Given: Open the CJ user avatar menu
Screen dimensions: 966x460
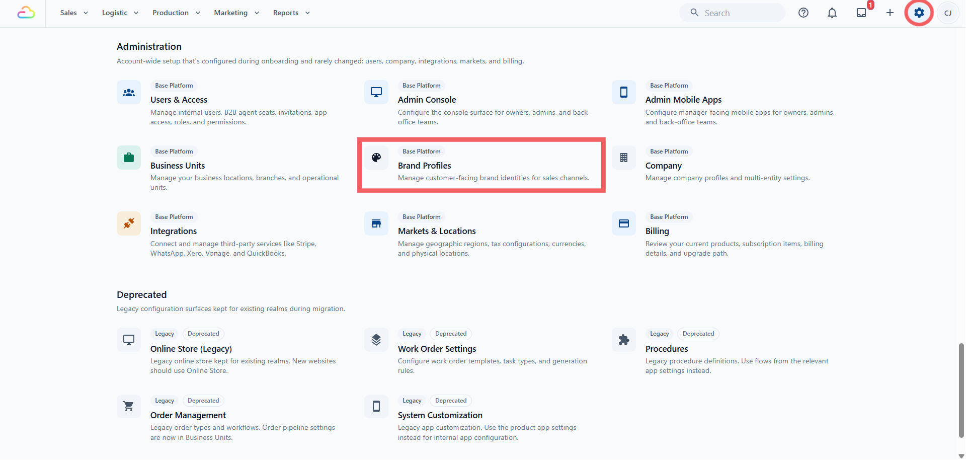Looking at the screenshot, I should click(948, 13).
